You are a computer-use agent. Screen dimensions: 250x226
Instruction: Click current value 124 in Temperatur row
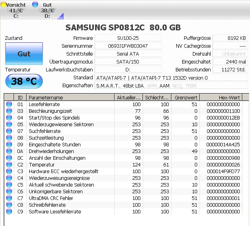136,164
